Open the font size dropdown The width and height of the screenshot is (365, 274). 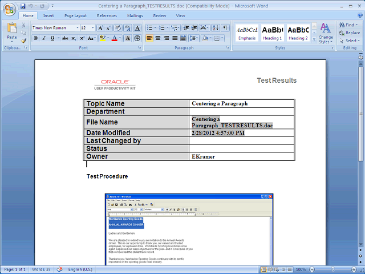point(92,28)
